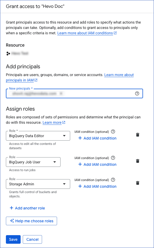Screen dimensions: 154x248
Task: Cancel the grant access dialog
Action: pyautogui.click(x=32, y=239)
